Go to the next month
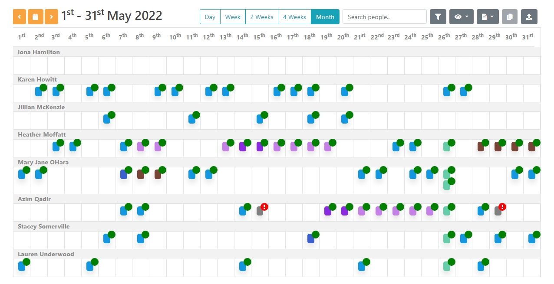 point(51,17)
